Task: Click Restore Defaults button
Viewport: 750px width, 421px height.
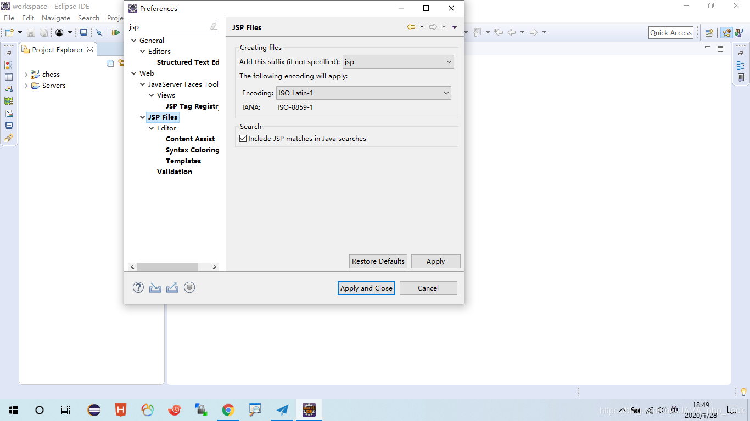Action: (x=378, y=261)
